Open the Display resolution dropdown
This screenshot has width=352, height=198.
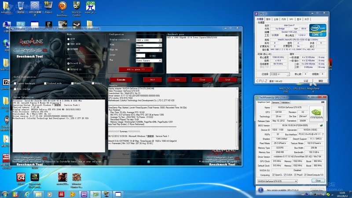(x=149, y=40)
